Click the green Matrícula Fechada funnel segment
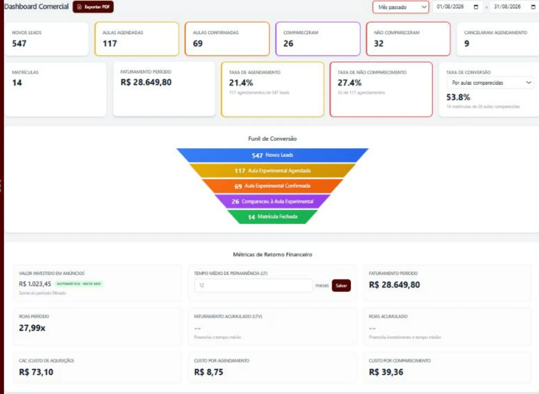 (x=273, y=217)
